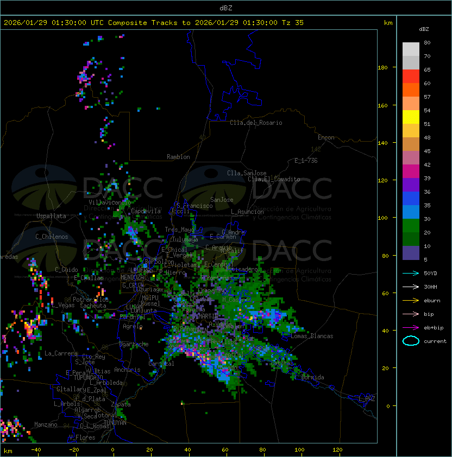Click the 'L_Asuncion' map label
452x457 pixels.
[247, 212]
